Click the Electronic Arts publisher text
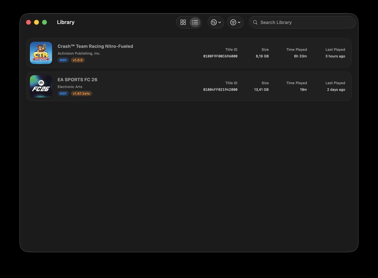378x278 pixels. pyautogui.click(x=70, y=87)
